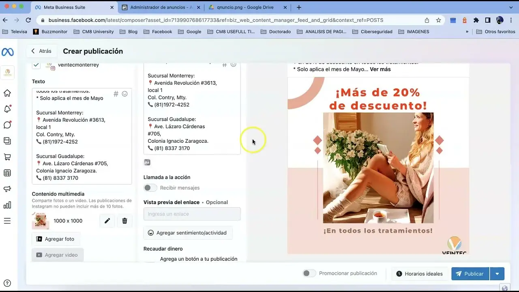Open the Chrome profile avatar
The height and width of the screenshot is (292, 519).
500,20
